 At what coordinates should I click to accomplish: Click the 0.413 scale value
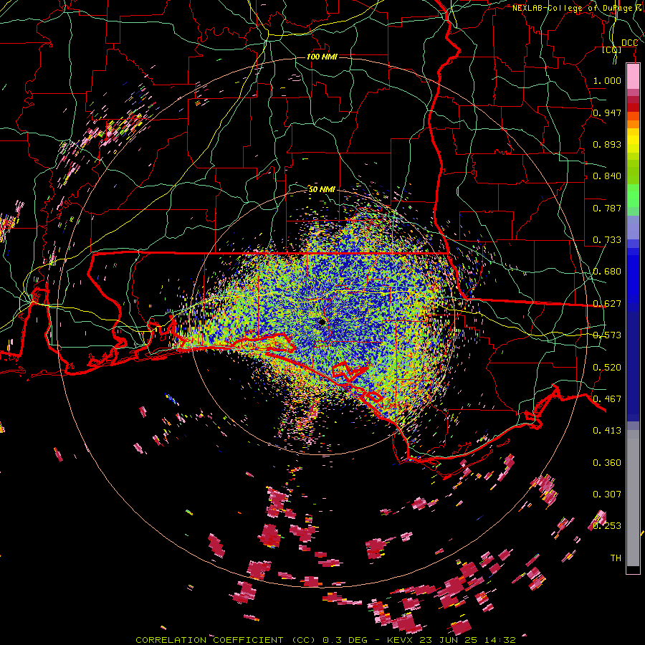point(607,431)
